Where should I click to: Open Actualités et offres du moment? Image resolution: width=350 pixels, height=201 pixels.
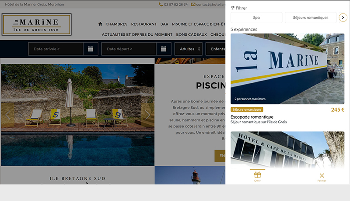(x=137, y=34)
